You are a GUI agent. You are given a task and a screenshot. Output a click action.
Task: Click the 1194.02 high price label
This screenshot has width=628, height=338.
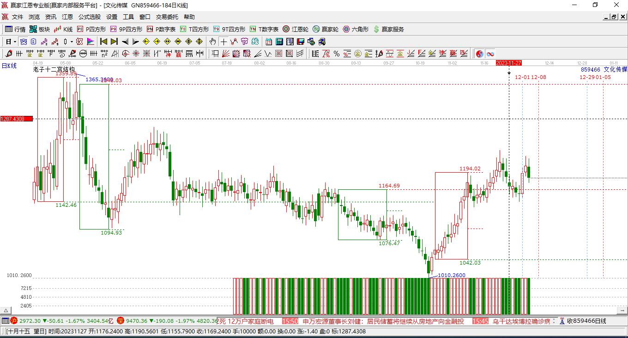[x=470, y=169]
